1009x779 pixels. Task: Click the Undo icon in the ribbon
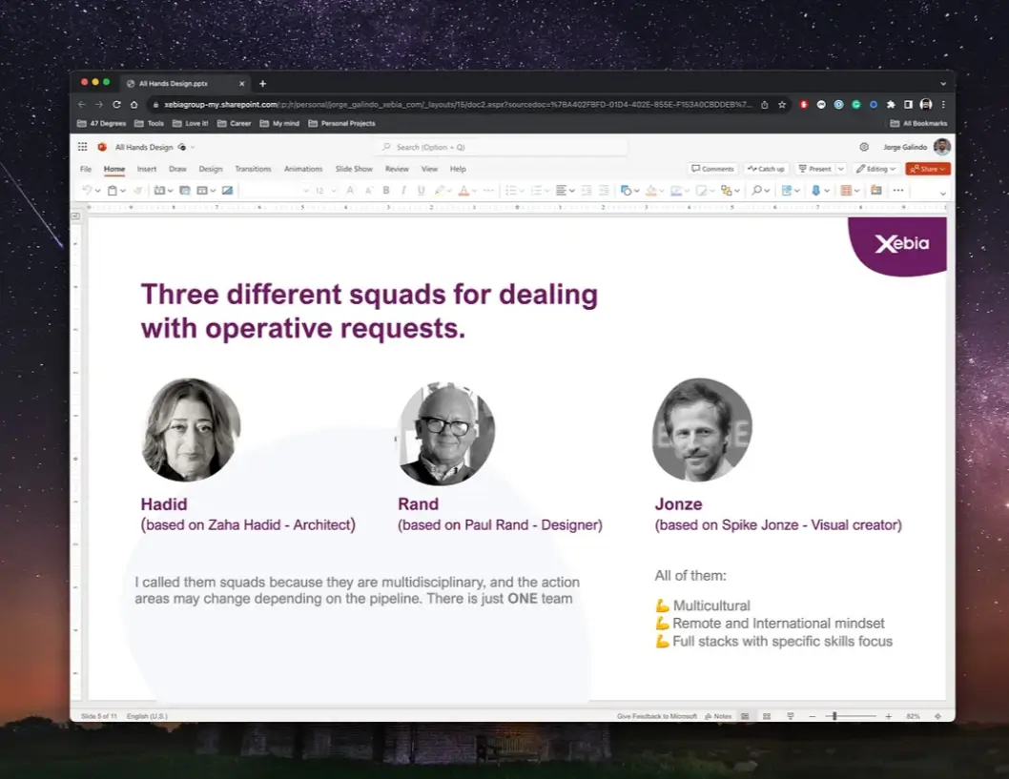coord(87,191)
